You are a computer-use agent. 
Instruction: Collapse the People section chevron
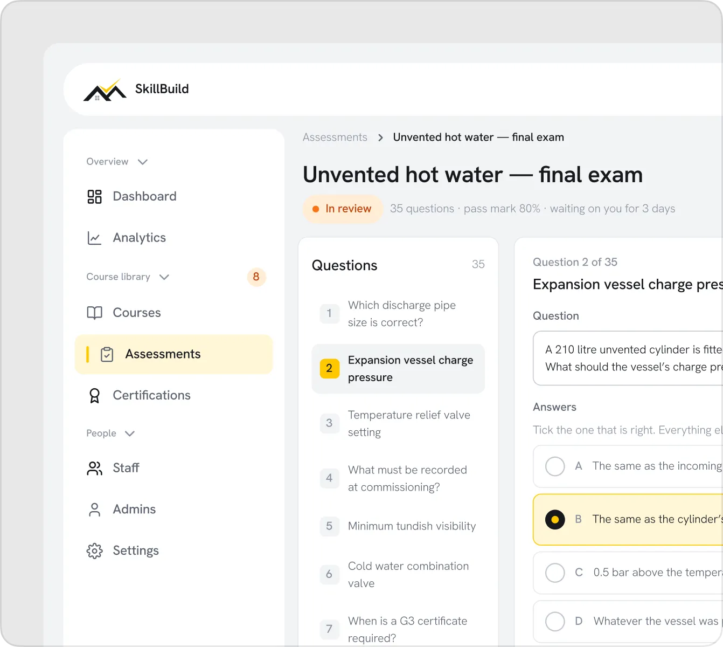(130, 433)
